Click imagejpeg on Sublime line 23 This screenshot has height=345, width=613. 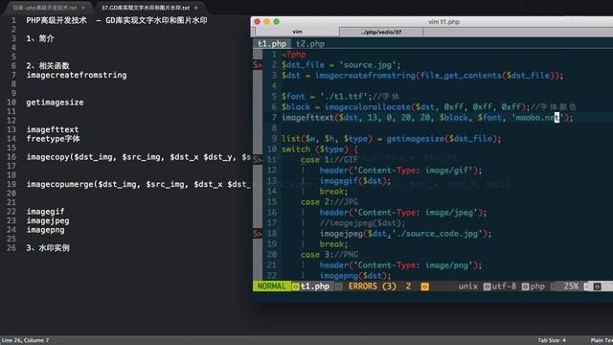48,221
